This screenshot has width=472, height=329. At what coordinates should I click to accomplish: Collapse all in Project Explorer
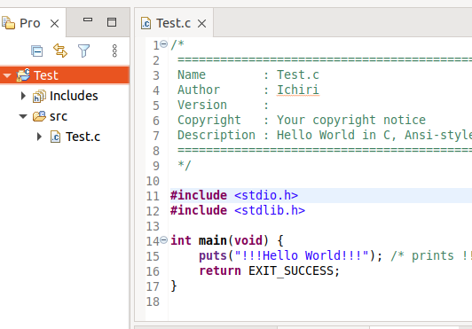(36, 51)
